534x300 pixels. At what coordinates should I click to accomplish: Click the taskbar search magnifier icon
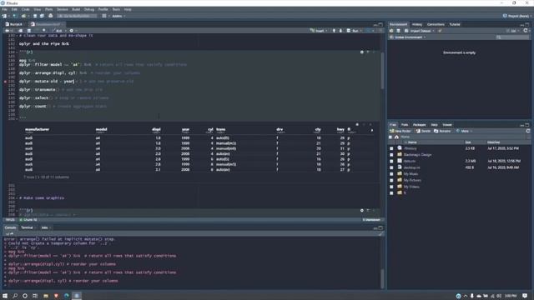15,296
